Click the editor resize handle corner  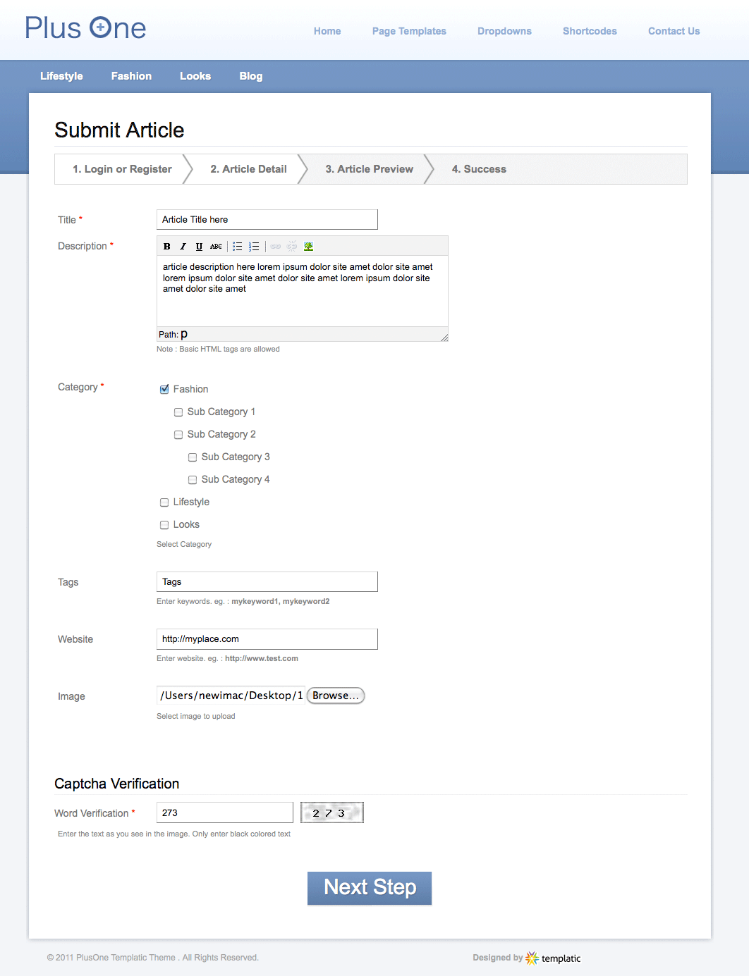444,338
